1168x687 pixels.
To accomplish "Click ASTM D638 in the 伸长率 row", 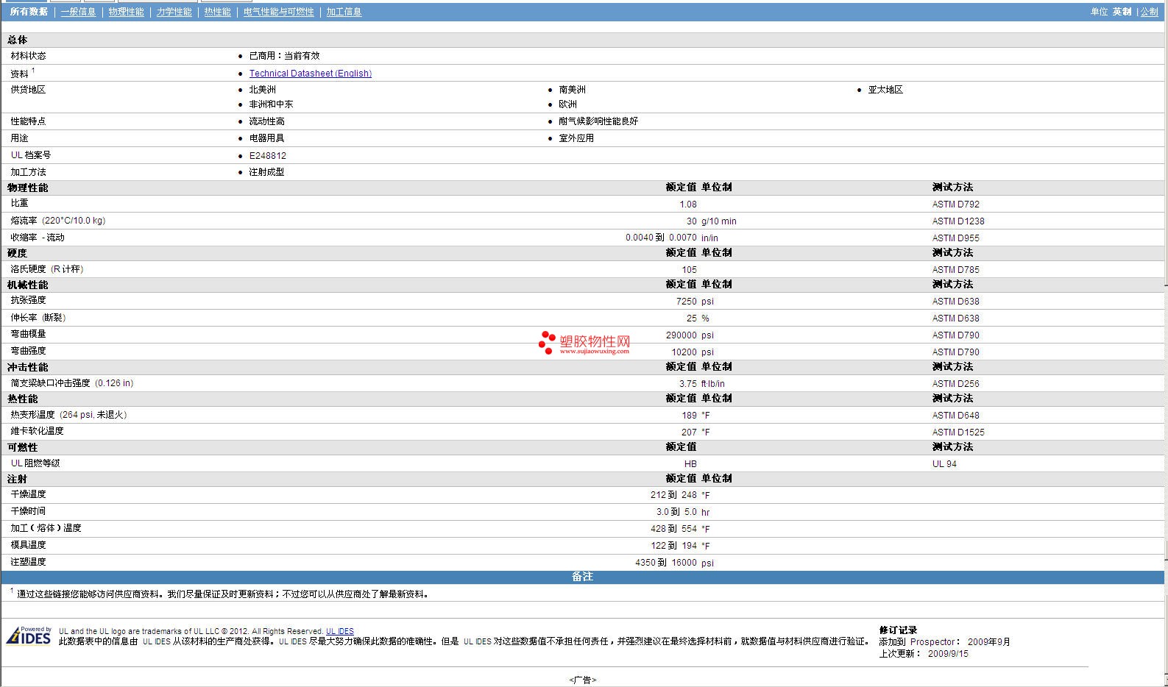I will 956,318.
